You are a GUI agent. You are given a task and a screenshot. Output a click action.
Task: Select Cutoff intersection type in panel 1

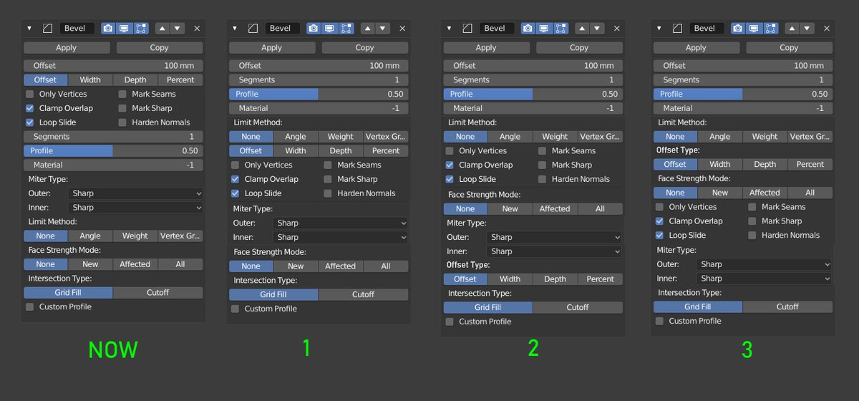(364, 294)
